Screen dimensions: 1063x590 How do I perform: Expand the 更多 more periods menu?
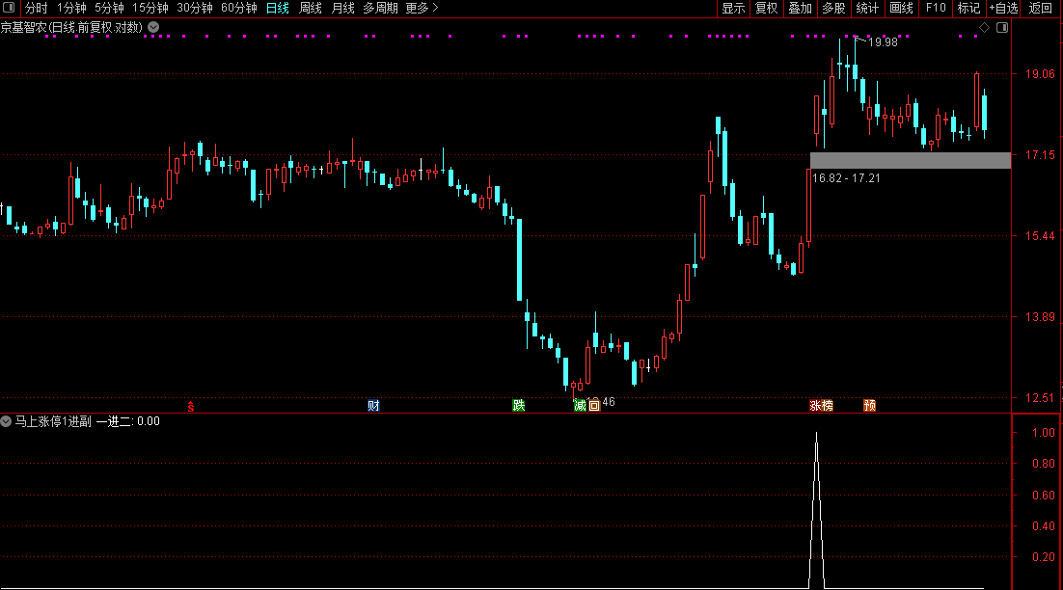point(422,8)
